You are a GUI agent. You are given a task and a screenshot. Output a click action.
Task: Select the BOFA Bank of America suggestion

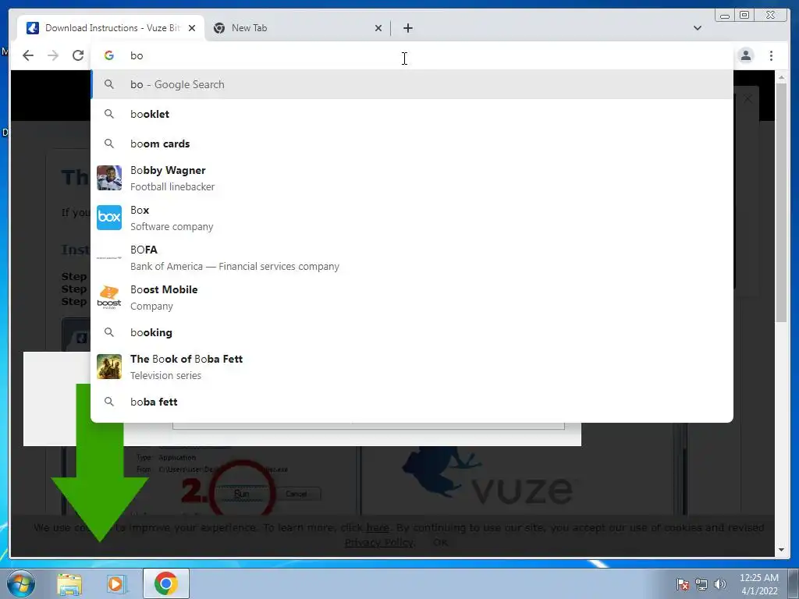(x=412, y=257)
